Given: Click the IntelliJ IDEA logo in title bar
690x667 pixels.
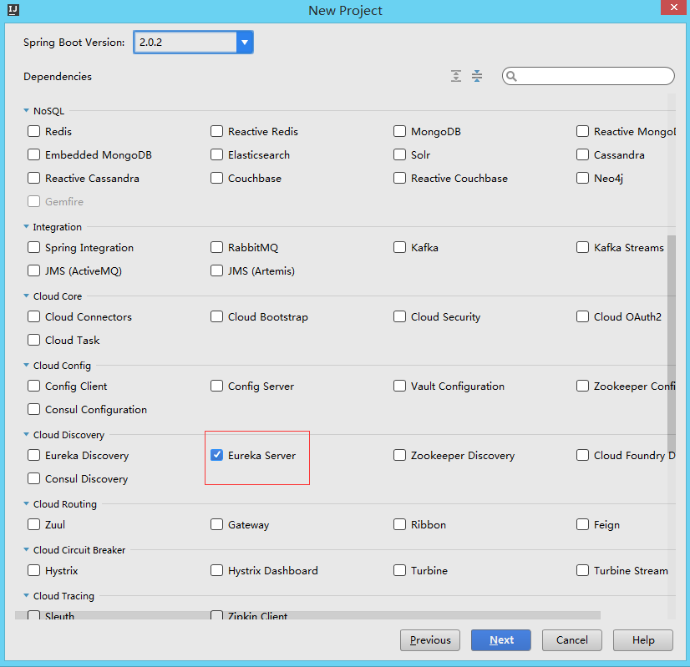Looking at the screenshot, I should click(13, 10).
